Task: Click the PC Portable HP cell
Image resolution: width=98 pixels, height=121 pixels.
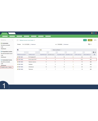Action: coord(32,57)
